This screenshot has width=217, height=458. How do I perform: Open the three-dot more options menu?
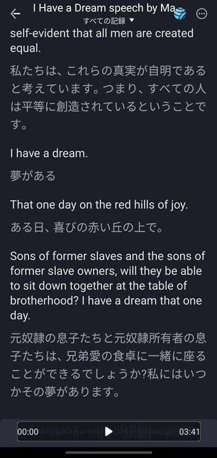coord(202,14)
